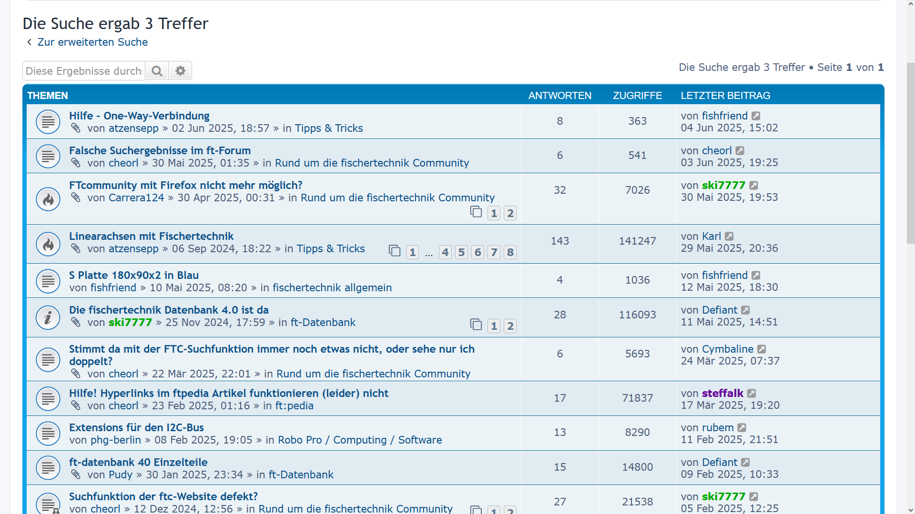915x514 pixels.
Task: Click the search magnifier button
Action: (157, 71)
